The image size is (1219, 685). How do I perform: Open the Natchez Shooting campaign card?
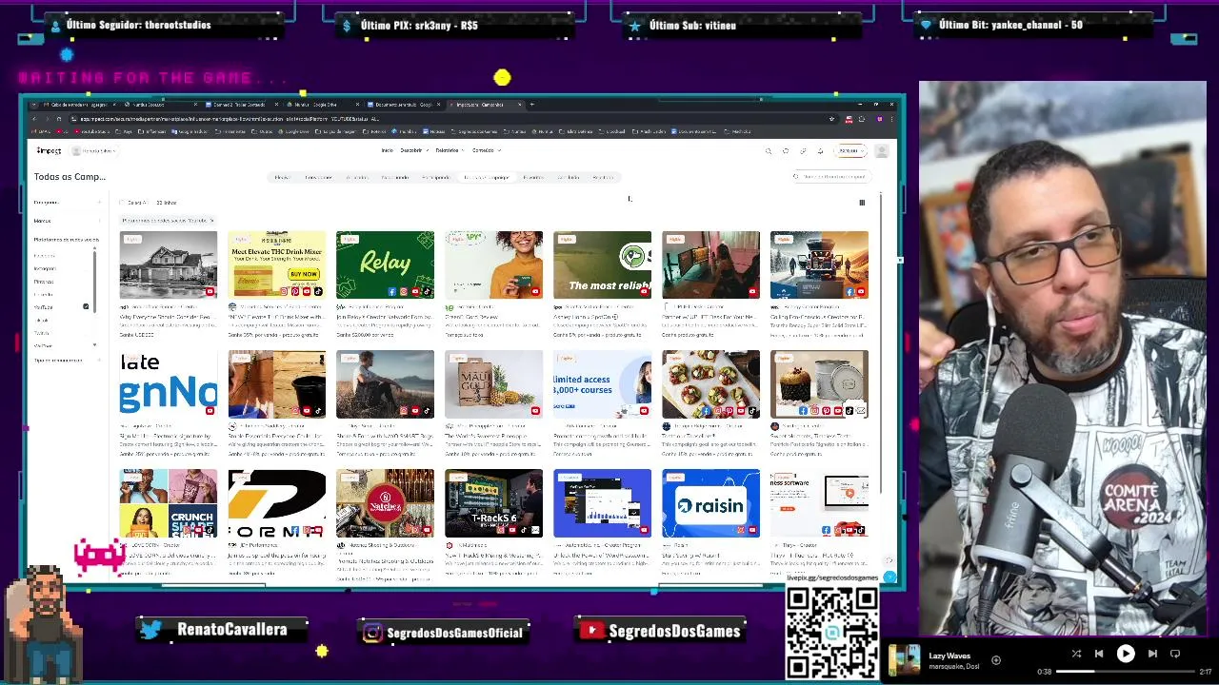pos(385,503)
